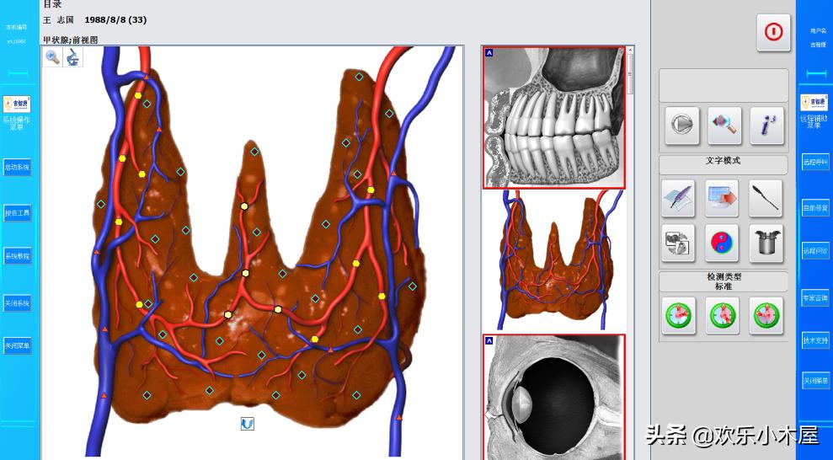Click 关闭菜单 in the right sidebar
This screenshot has width=833, height=460.
coord(815,380)
